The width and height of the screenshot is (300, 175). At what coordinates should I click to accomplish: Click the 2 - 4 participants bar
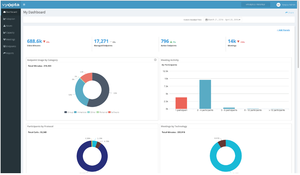[x=205, y=94]
